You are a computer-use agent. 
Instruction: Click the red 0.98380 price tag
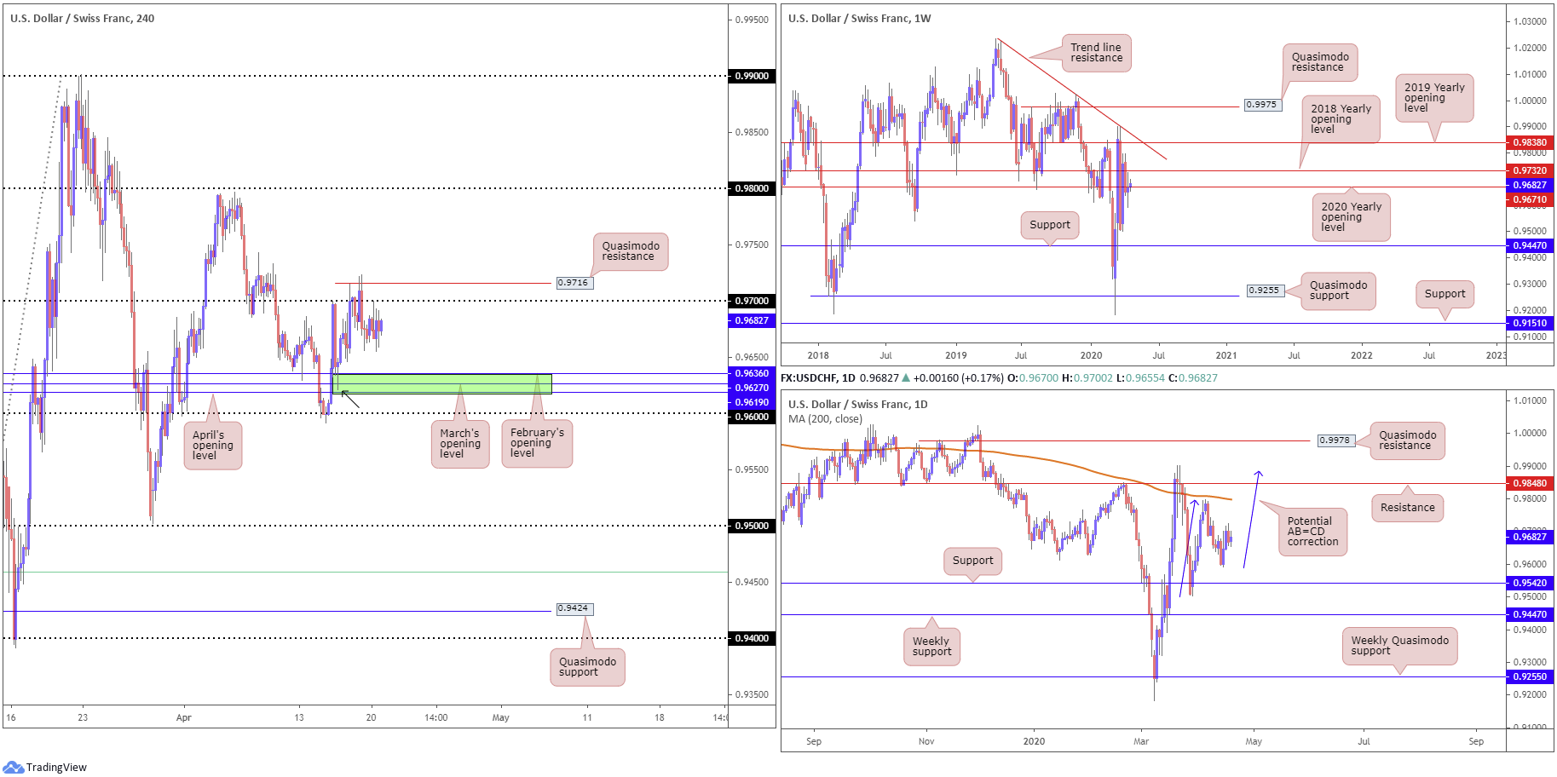[x=1530, y=143]
